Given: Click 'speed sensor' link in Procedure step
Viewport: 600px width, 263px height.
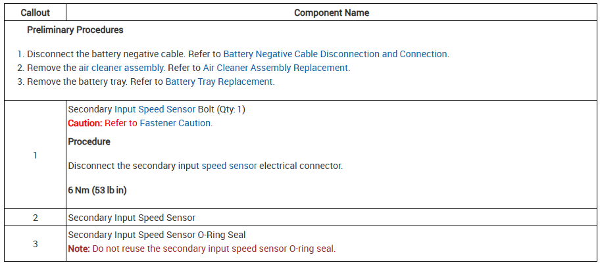Looking at the screenshot, I should (x=229, y=166).
